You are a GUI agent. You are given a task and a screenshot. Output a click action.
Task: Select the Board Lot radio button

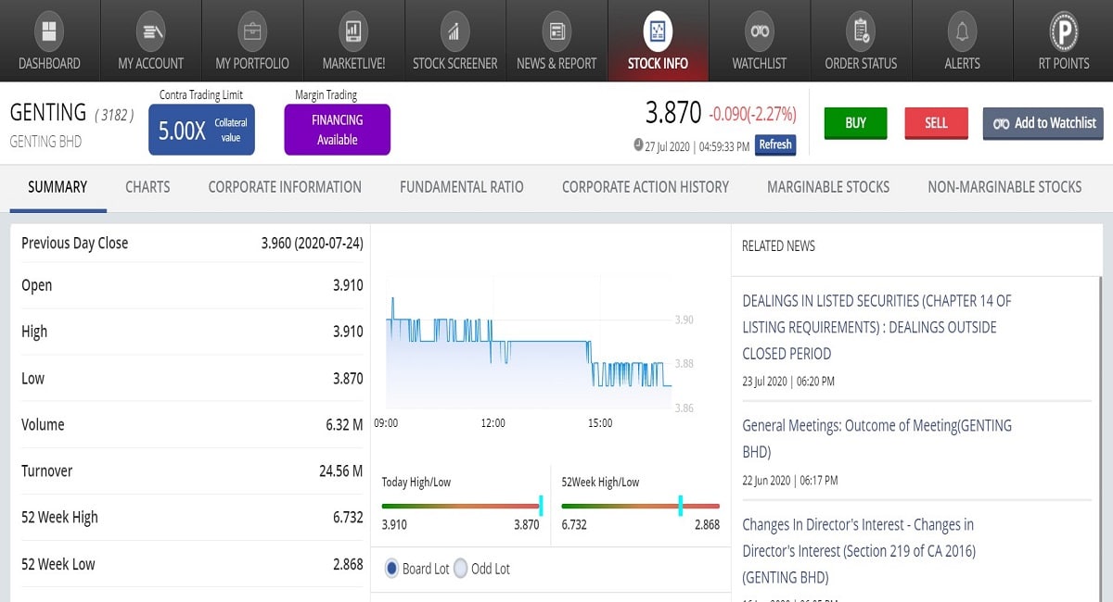[390, 569]
